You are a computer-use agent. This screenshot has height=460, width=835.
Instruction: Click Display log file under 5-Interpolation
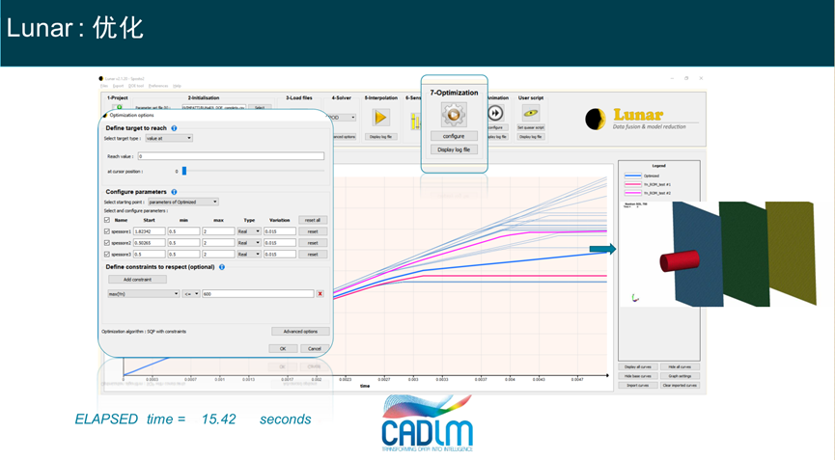[x=380, y=137]
